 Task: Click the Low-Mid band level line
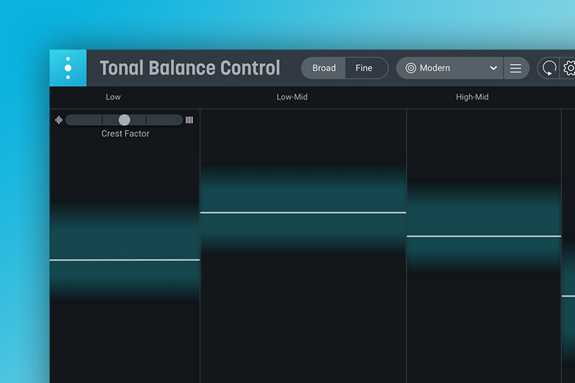point(303,213)
